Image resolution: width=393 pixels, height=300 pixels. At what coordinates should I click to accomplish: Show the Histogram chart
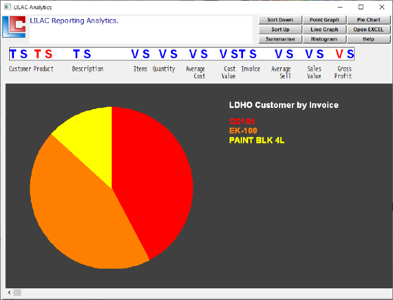pyautogui.click(x=324, y=39)
